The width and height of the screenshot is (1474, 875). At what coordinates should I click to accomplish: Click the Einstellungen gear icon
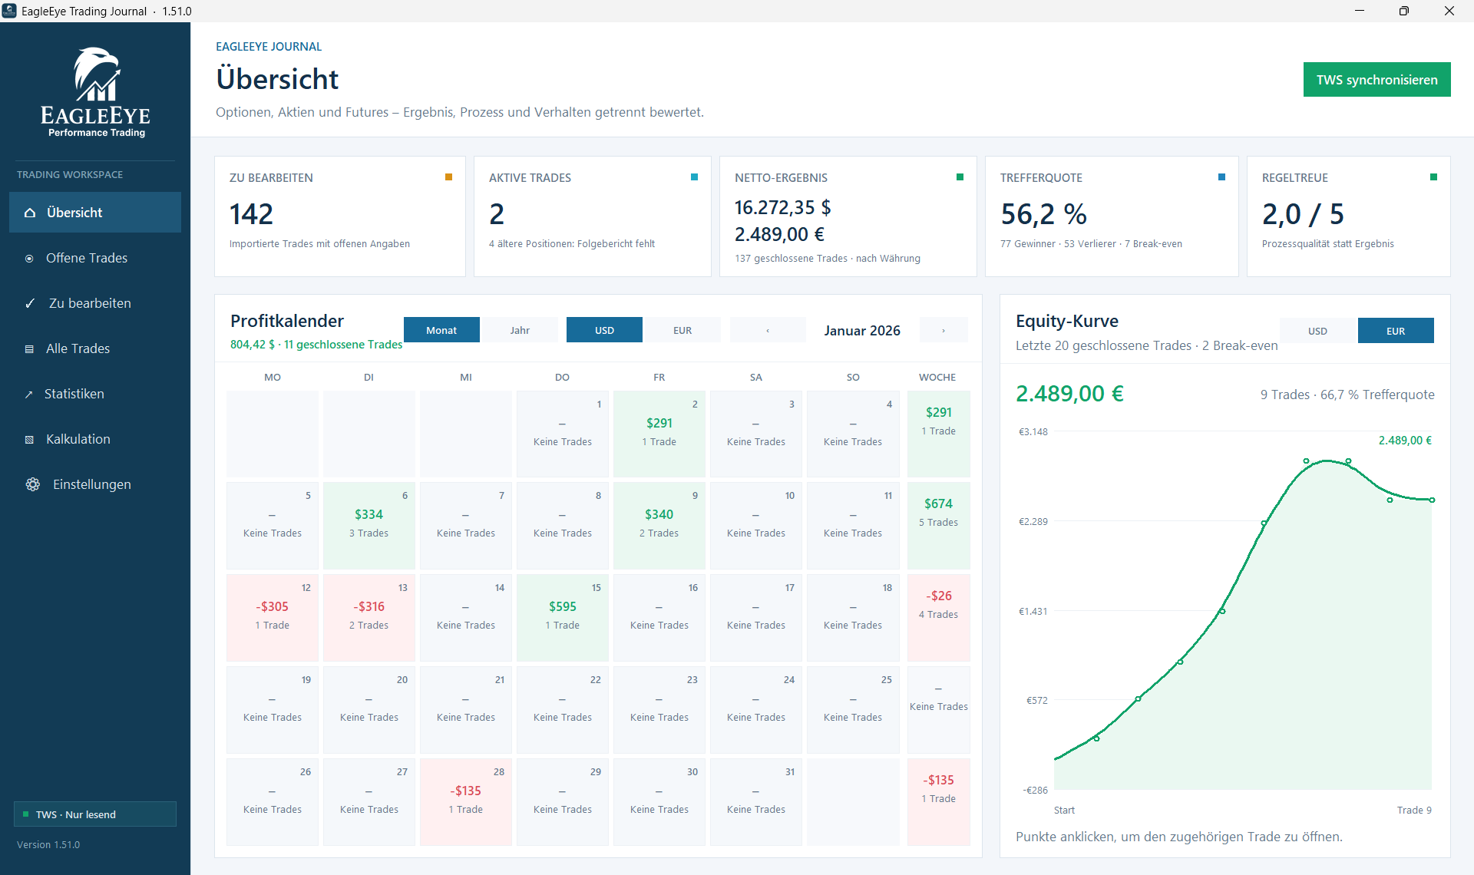(33, 484)
